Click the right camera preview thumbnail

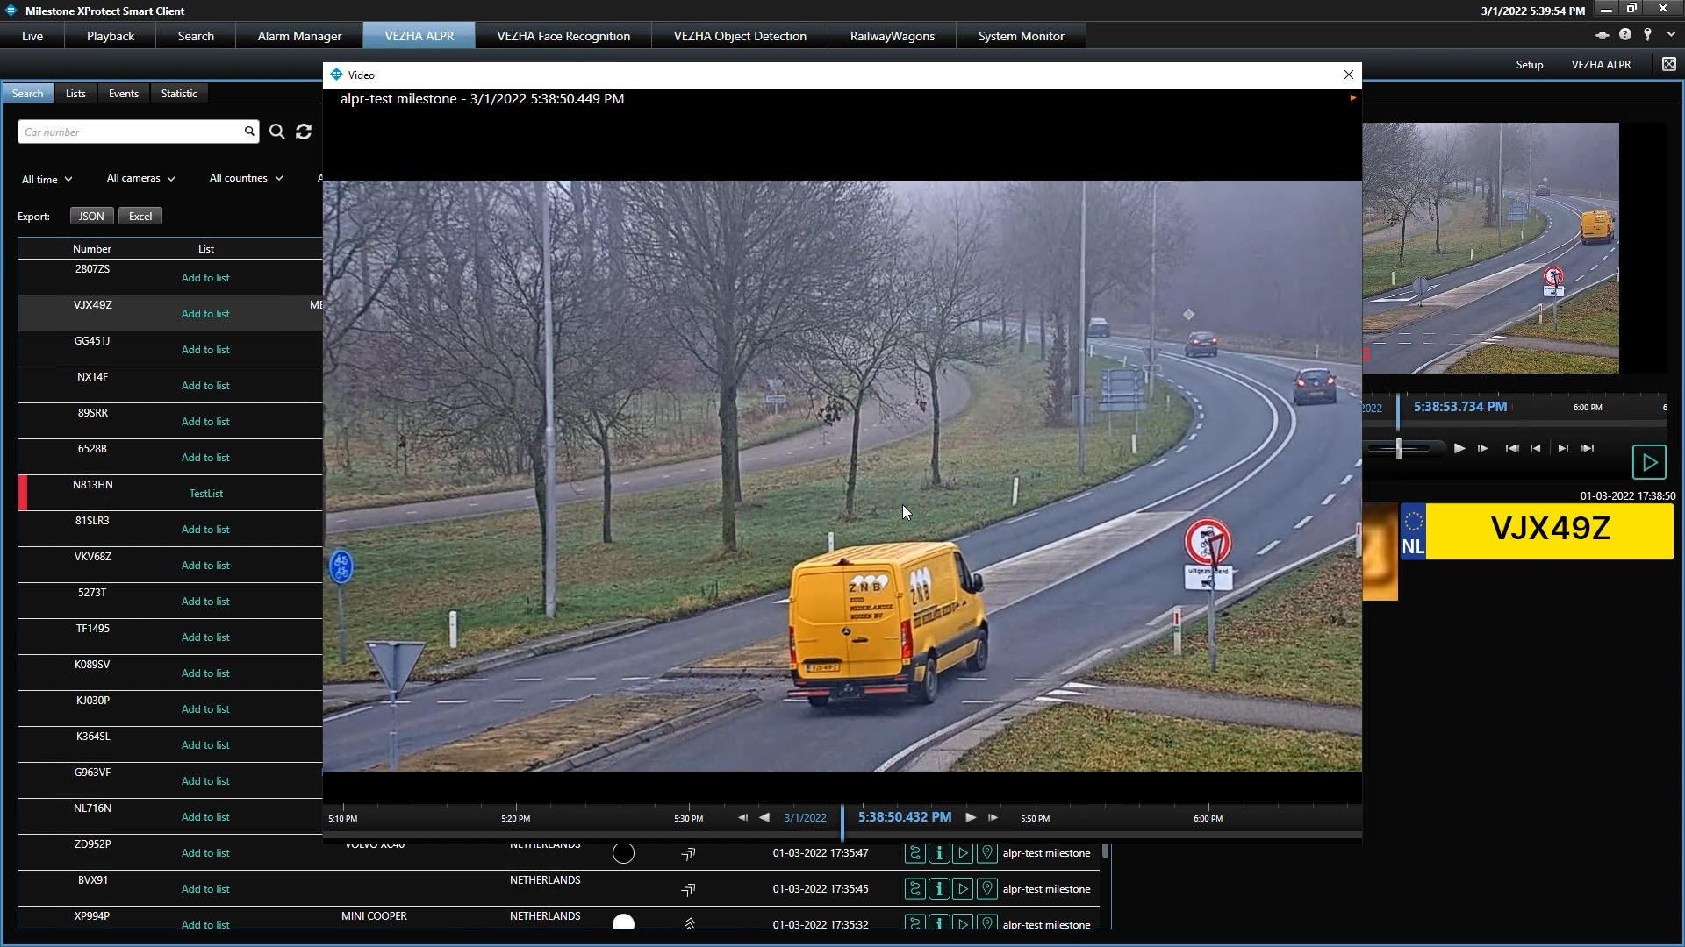[x=1490, y=248]
